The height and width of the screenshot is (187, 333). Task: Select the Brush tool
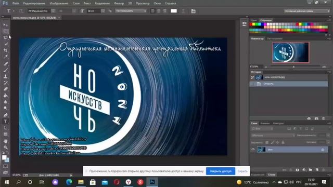(6, 70)
